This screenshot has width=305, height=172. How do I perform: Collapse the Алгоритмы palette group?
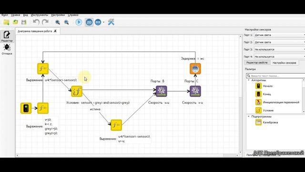(248, 80)
